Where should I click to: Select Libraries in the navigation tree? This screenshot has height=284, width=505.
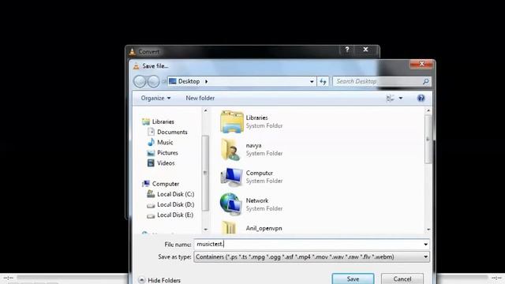click(163, 121)
